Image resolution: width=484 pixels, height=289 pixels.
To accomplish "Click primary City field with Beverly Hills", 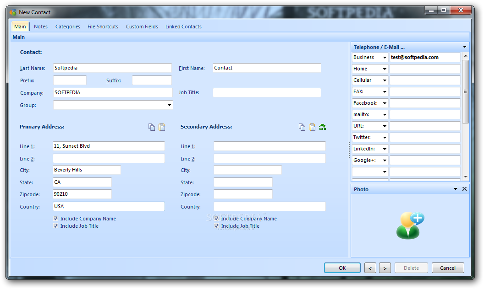I will click(x=87, y=170).
